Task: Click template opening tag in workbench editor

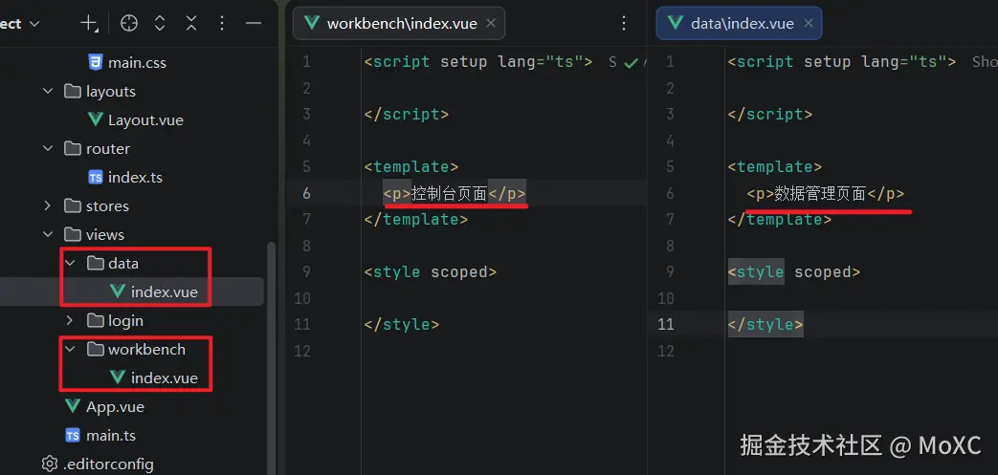Action: [411, 167]
